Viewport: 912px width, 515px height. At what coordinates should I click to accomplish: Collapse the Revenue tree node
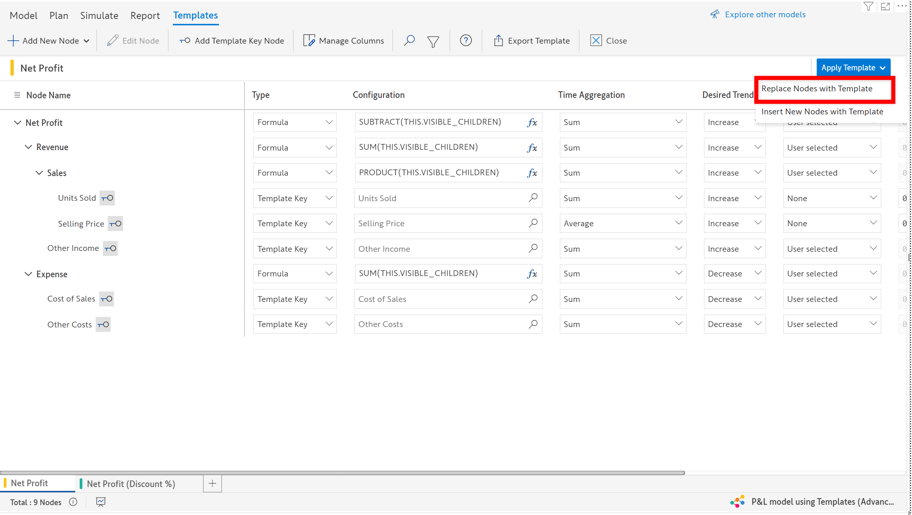[28, 147]
